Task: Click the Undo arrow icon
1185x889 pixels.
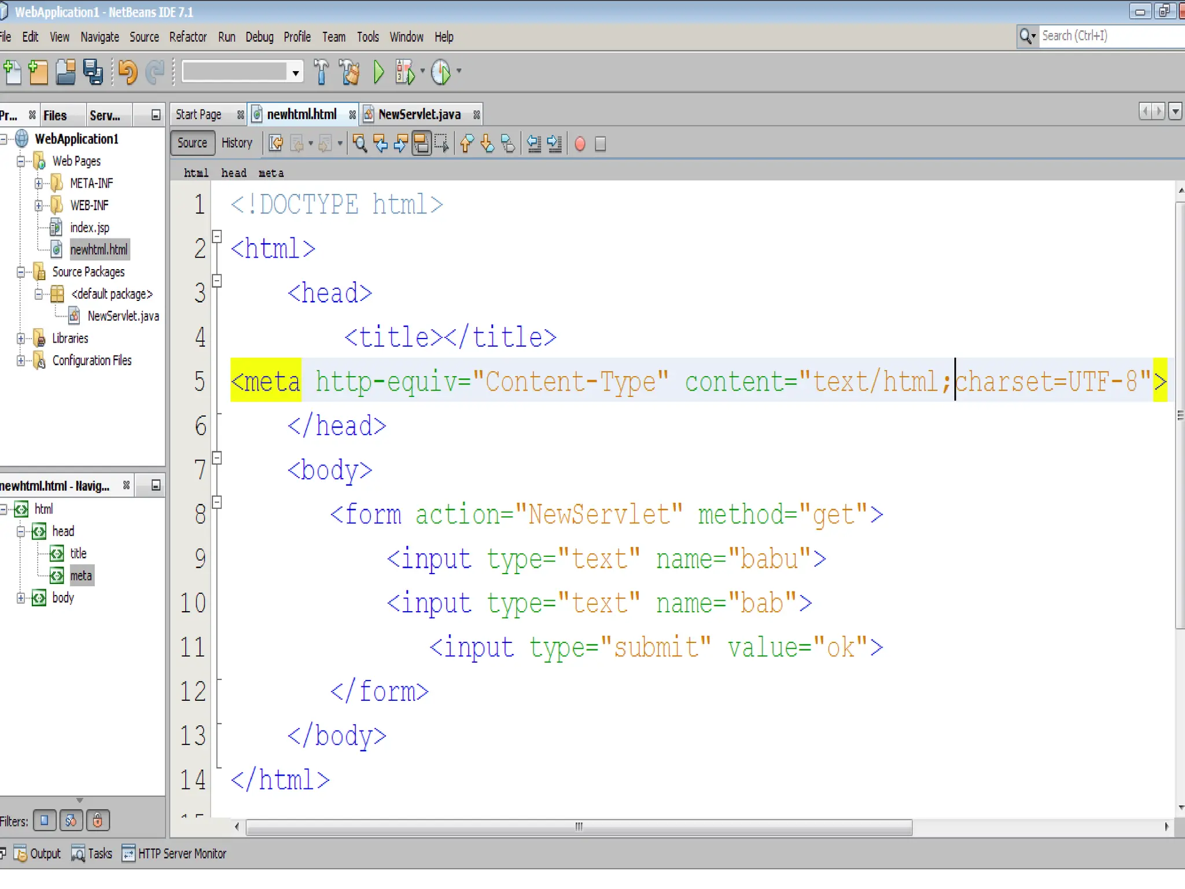Action: click(127, 72)
